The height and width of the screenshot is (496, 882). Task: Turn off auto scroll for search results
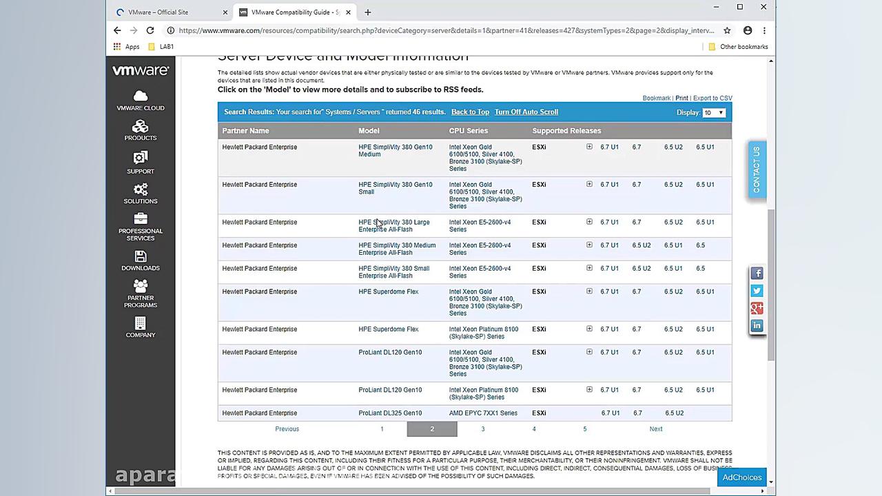tap(526, 112)
